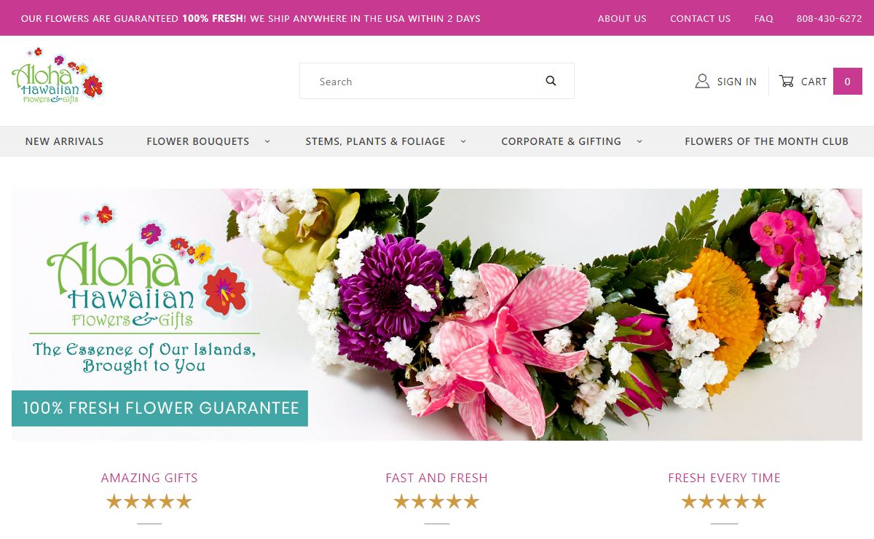Open the Contact Us link
This screenshot has height=539, width=874.
[700, 18]
